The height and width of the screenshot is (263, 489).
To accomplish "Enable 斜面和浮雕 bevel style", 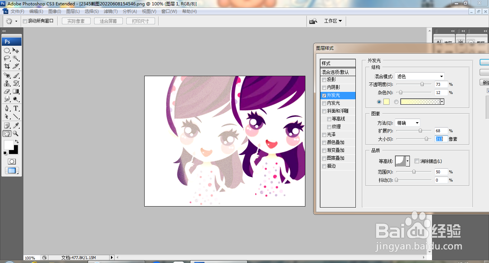I will [324, 111].
